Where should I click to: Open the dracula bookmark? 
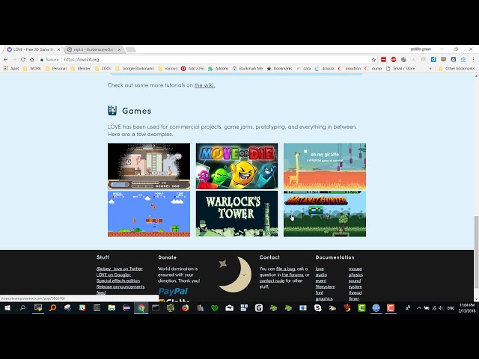coord(324,68)
